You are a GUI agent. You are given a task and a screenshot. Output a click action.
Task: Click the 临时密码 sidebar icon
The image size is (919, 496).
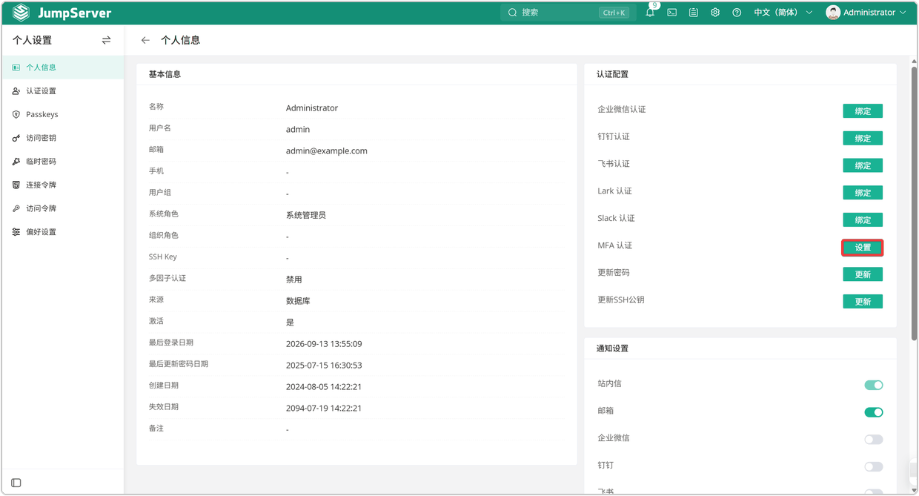(16, 162)
